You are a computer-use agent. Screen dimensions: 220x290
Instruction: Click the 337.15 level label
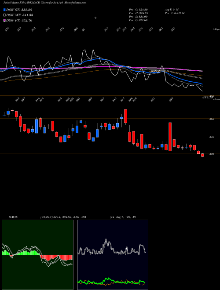point(208,97)
